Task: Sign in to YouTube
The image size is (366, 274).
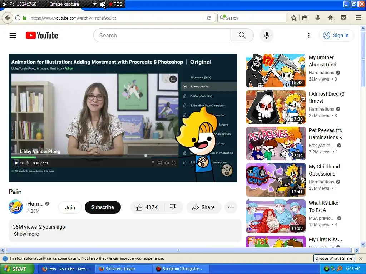Action: tap(336, 35)
